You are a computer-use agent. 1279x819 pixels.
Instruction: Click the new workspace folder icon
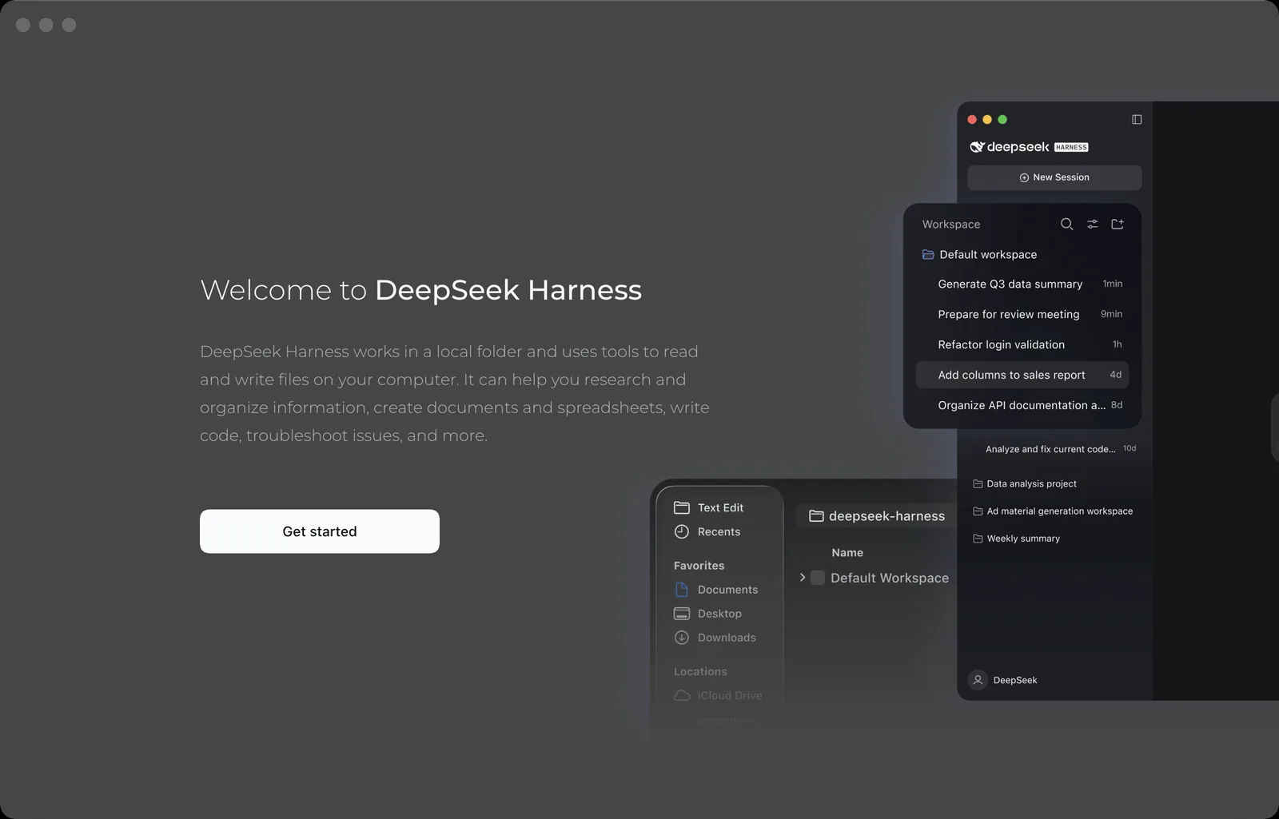click(x=1118, y=225)
